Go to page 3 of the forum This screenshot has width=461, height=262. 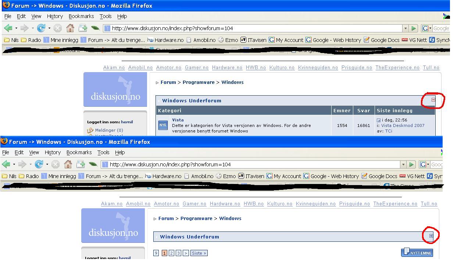click(x=178, y=253)
